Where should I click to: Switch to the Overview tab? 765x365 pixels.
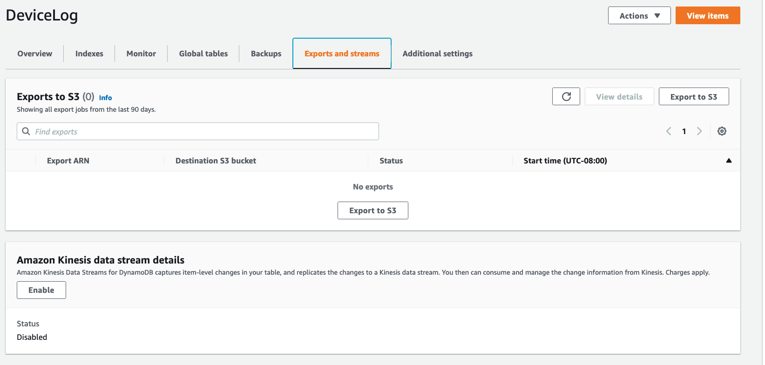[x=35, y=54]
